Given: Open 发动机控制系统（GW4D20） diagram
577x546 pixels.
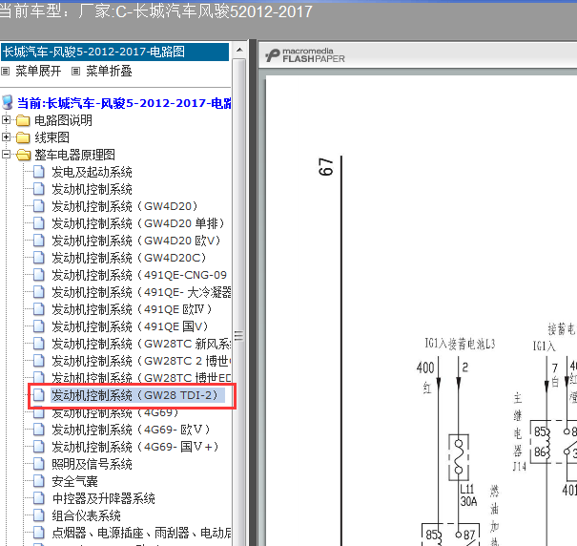Looking at the screenshot, I should pos(124,206).
